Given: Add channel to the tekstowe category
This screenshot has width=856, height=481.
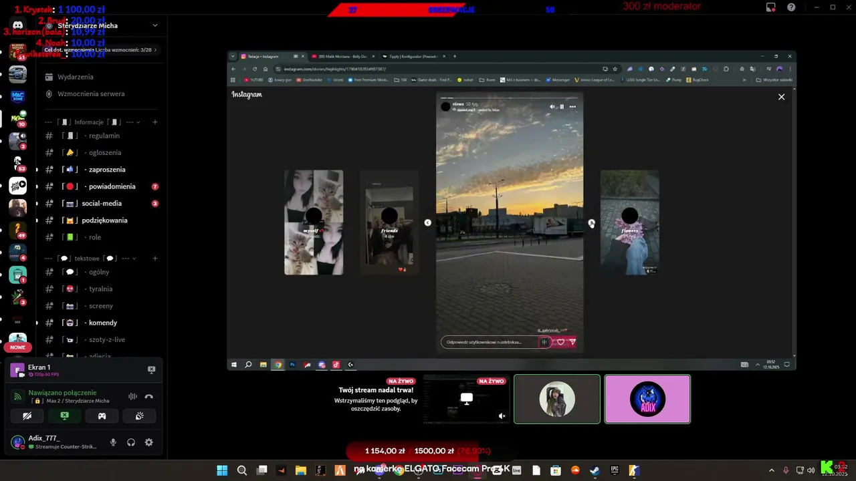Looking at the screenshot, I should pyautogui.click(x=155, y=259).
